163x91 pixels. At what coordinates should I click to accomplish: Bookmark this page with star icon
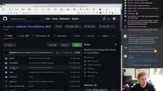pyautogui.click(x=82, y=13)
